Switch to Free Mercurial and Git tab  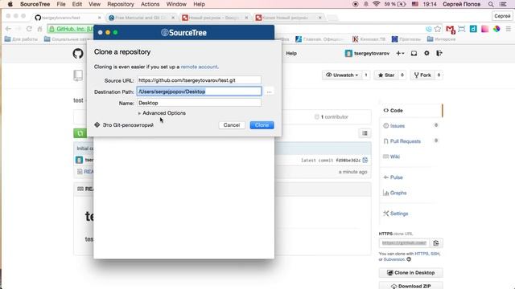(141, 18)
